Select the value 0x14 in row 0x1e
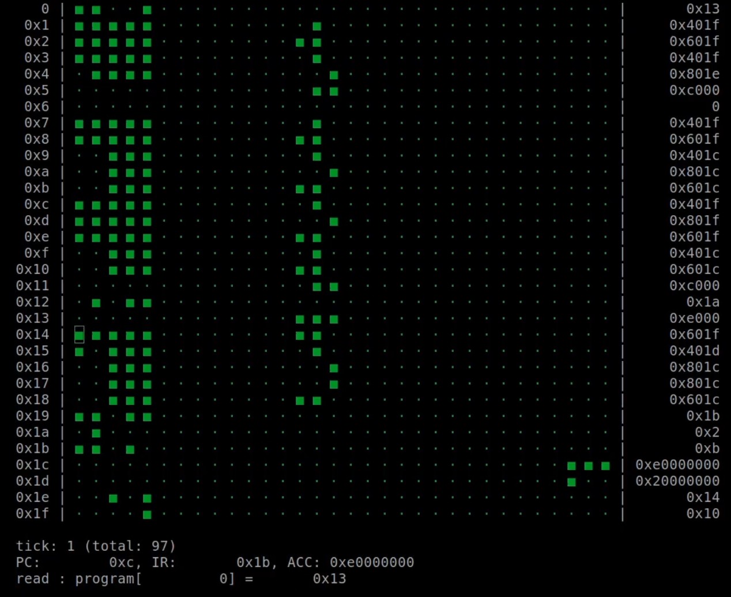Screen dimensions: 731x597 [703, 497]
